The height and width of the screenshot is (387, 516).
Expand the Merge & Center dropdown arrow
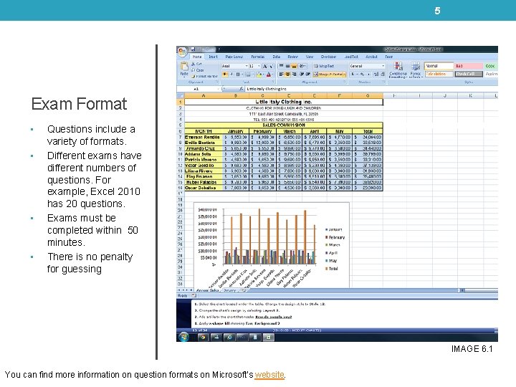click(x=344, y=75)
